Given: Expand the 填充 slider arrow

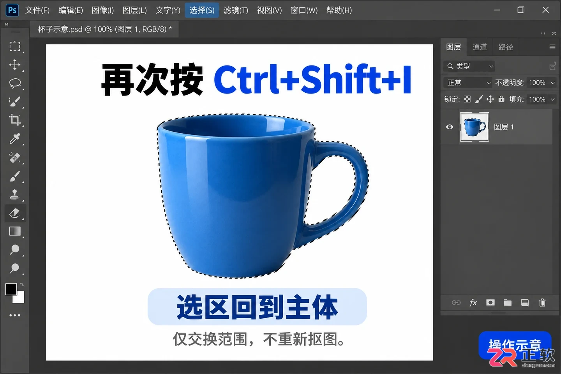Looking at the screenshot, I should (x=552, y=99).
